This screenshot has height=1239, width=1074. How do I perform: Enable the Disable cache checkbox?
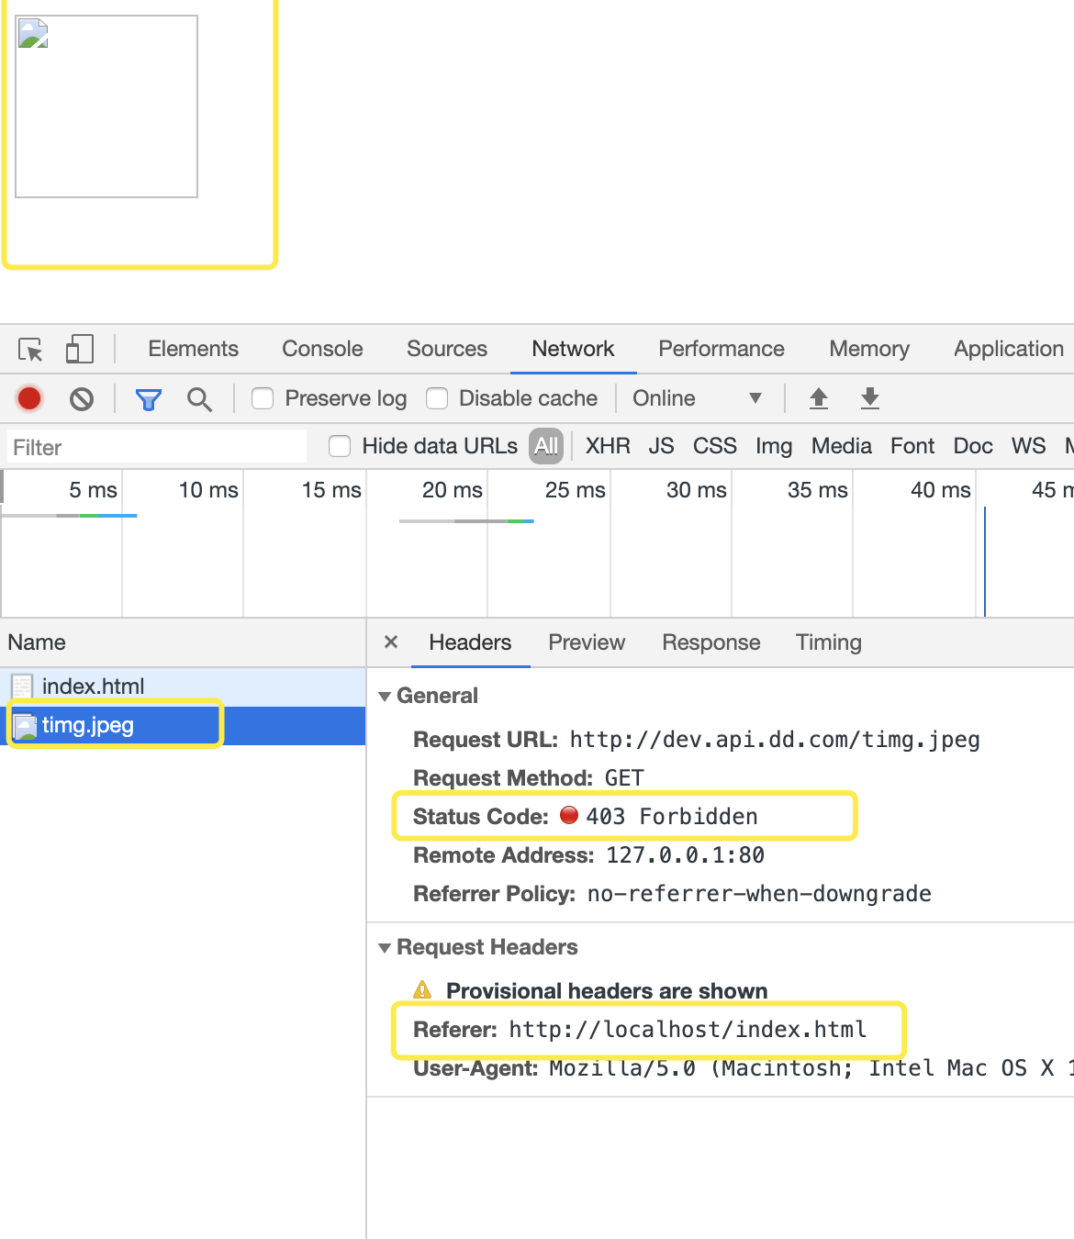pos(437,398)
